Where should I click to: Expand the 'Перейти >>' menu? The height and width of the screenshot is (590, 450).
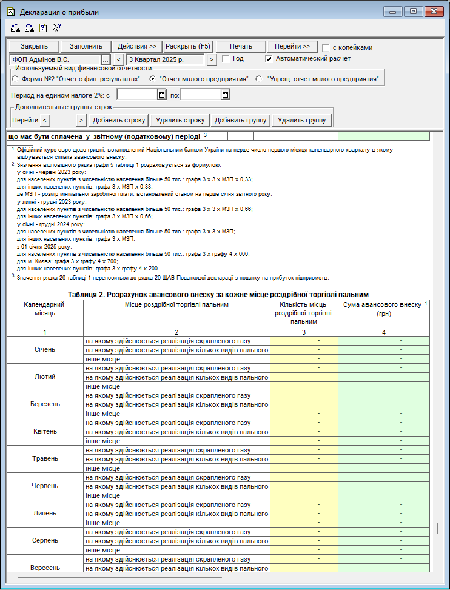point(292,47)
